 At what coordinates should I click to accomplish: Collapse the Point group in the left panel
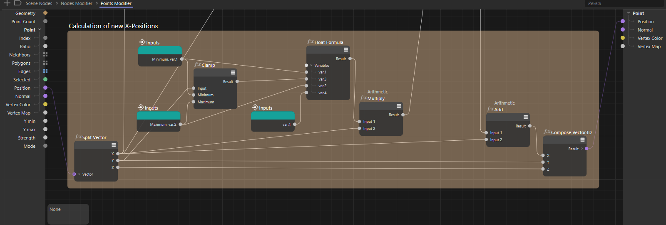tap(40, 29)
